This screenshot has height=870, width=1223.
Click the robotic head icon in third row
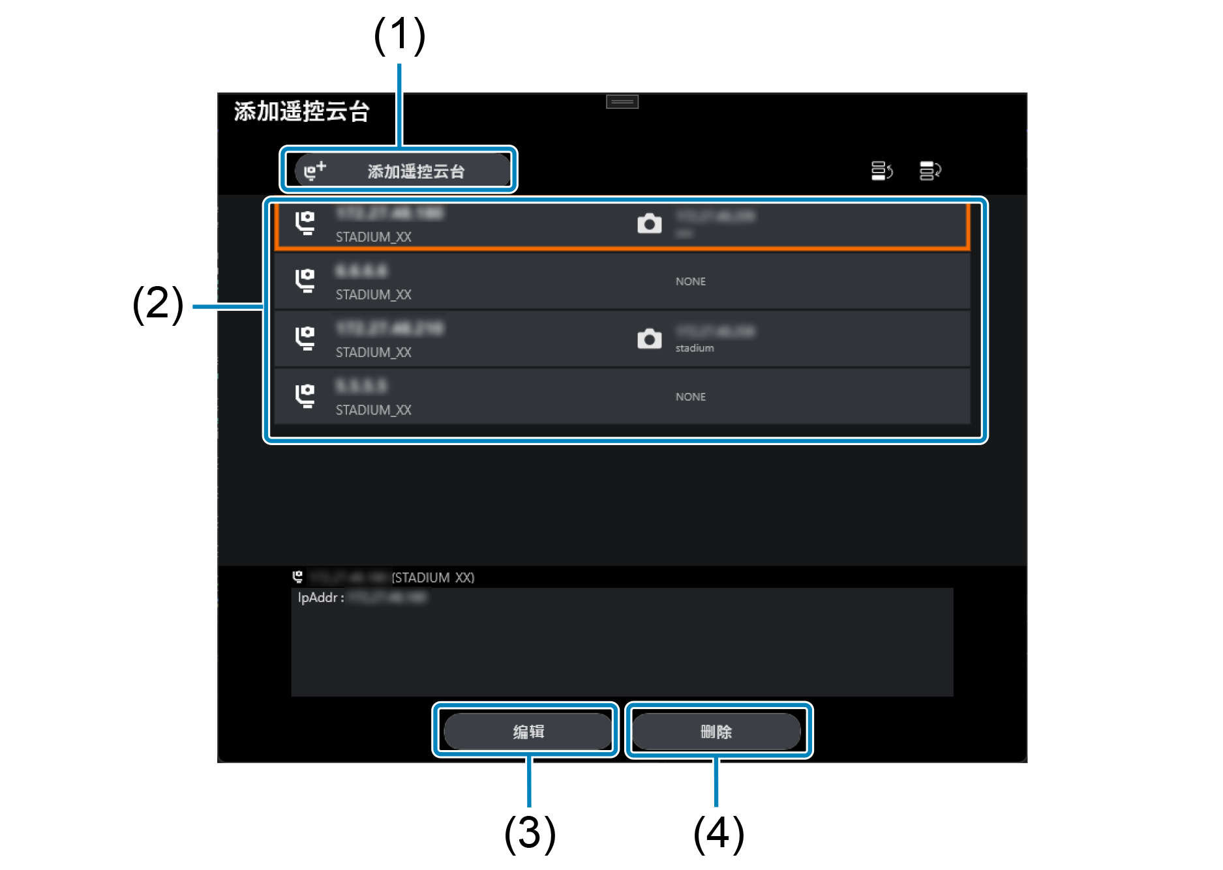coord(305,338)
